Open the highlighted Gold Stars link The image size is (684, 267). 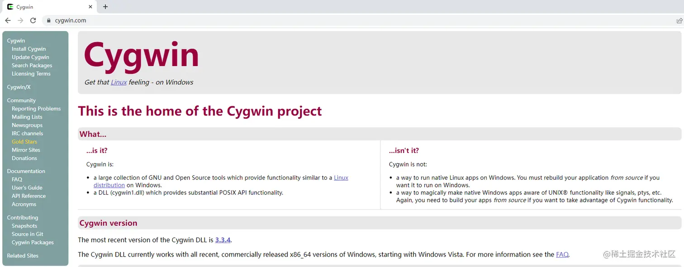coord(24,142)
